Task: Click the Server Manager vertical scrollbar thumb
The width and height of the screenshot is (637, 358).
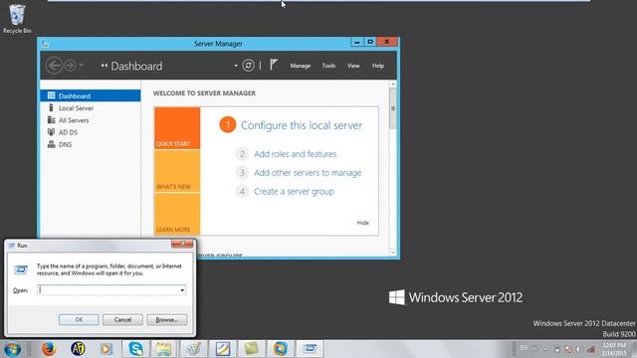Action: [393, 108]
